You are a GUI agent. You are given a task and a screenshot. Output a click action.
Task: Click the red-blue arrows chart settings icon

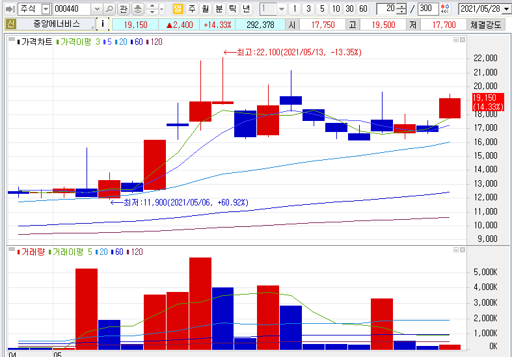coord(445,9)
